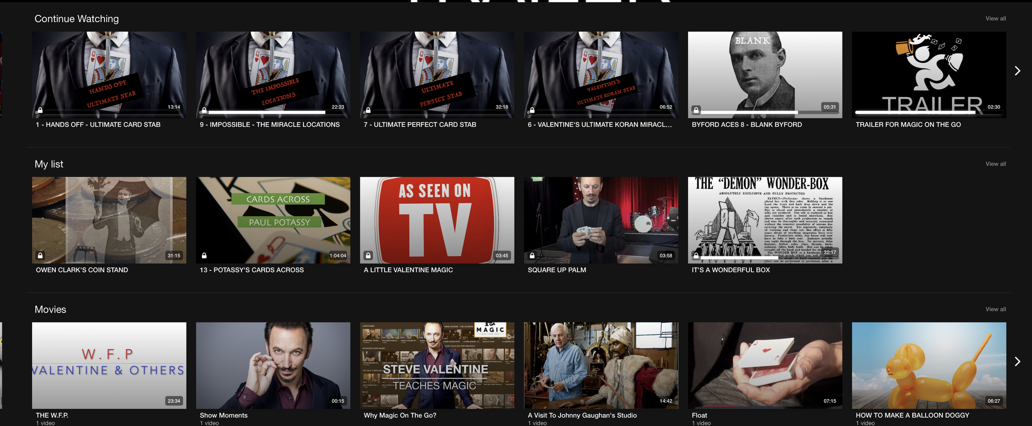Advance Movies row with right chevron arrow

pos(1018,362)
